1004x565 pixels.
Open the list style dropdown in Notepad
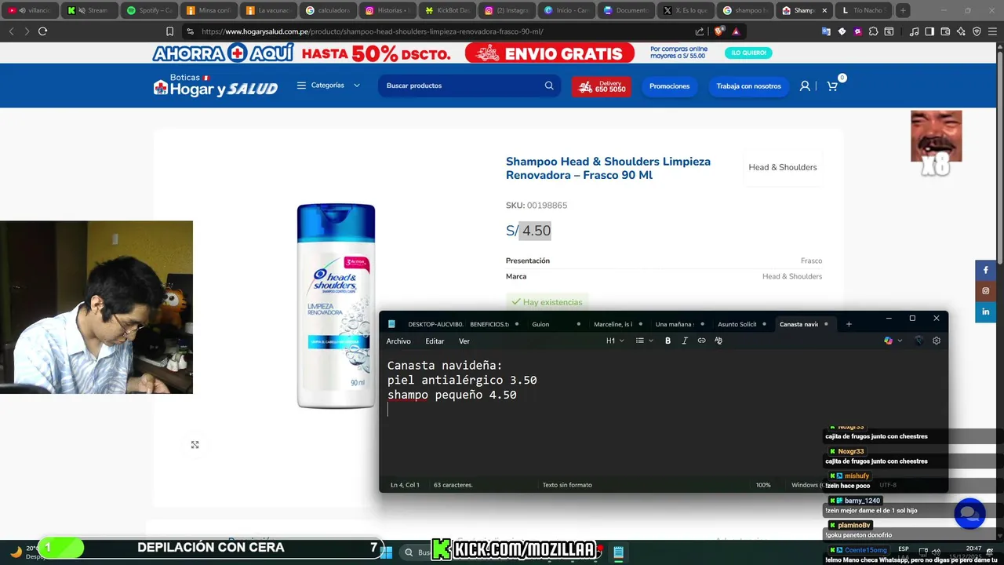pyautogui.click(x=644, y=341)
